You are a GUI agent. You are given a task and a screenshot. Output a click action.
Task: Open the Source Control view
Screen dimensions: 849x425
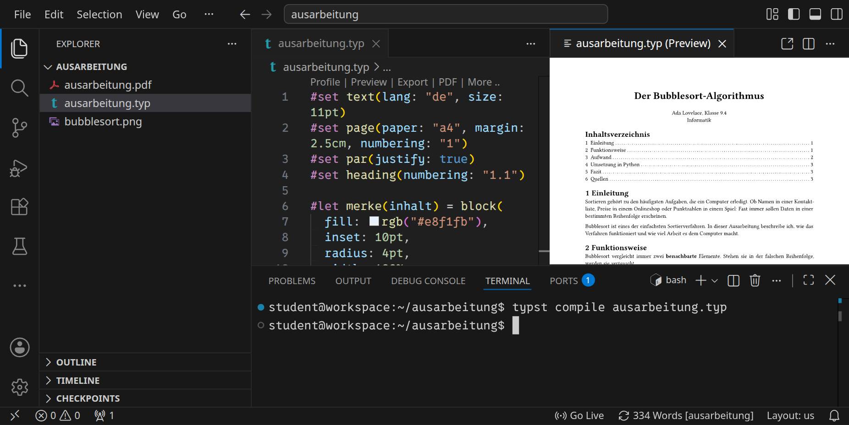click(x=19, y=128)
